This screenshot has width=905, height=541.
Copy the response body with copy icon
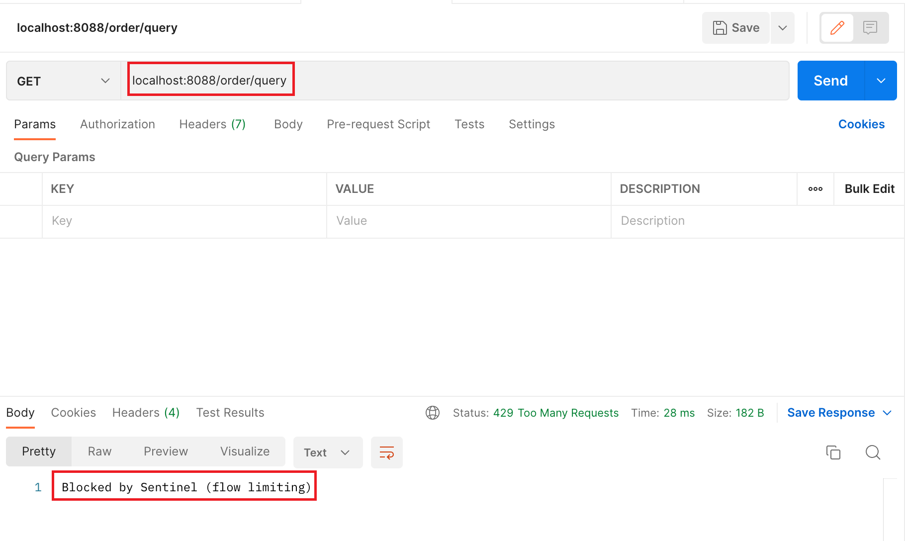coord(833,452)
